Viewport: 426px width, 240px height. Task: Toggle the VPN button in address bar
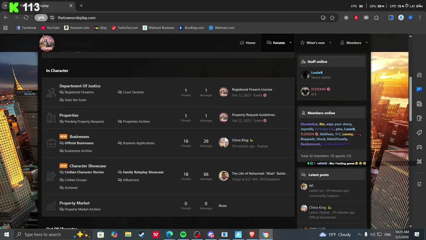tap(41, 18)
